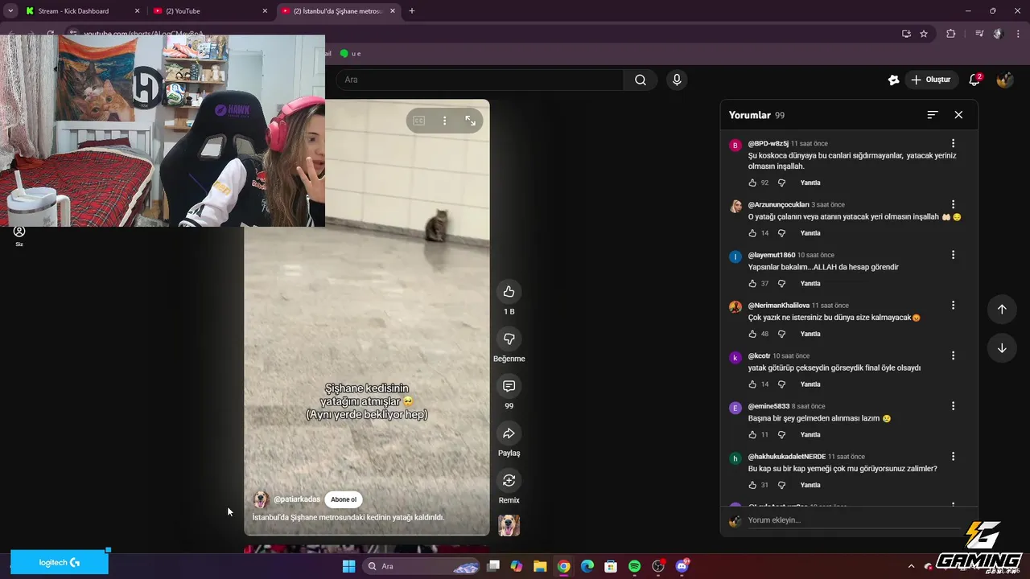
Task: Reply to @Arzununçocukları comment
Action: [x=810, y=233]
